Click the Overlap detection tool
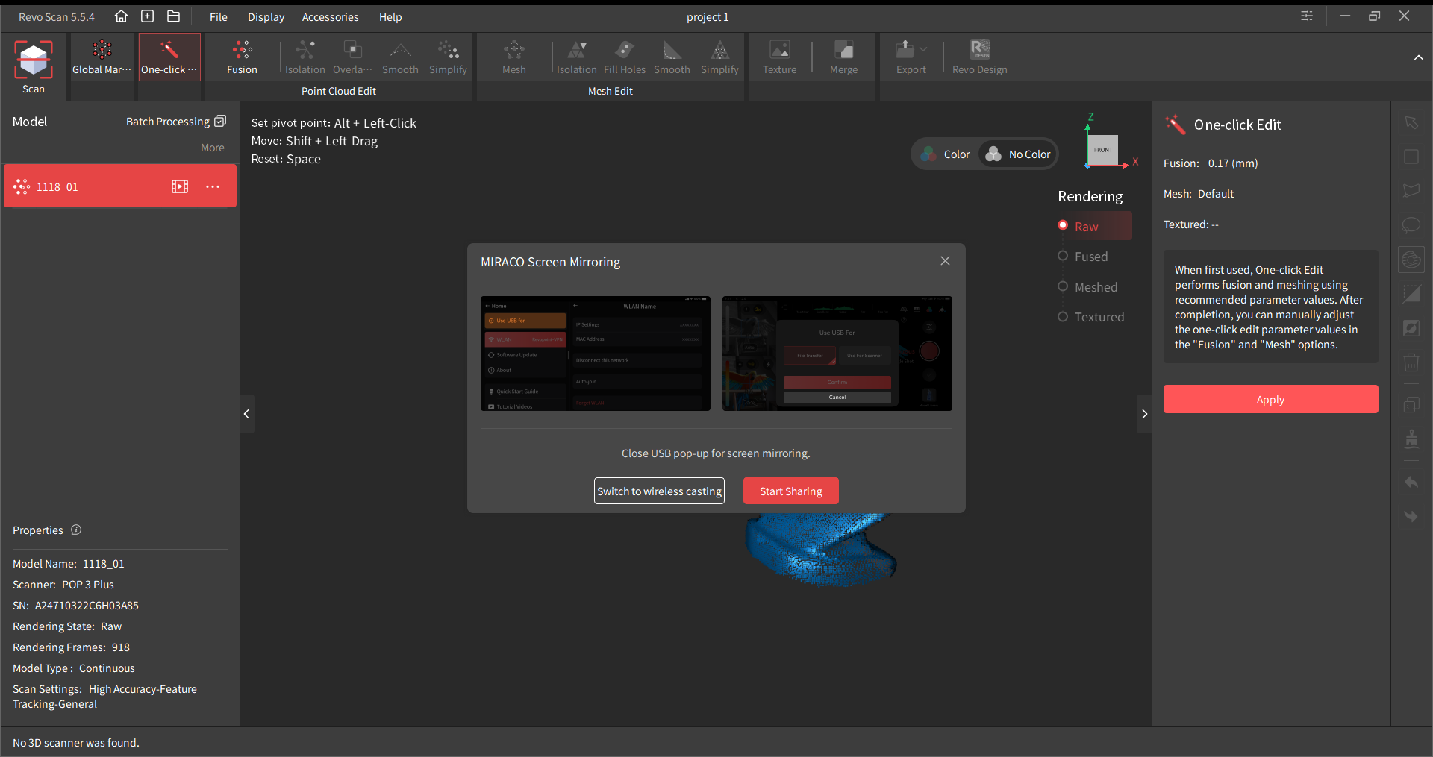The height and width of the screenshot is (757, 1433). [x=352, y=57]
